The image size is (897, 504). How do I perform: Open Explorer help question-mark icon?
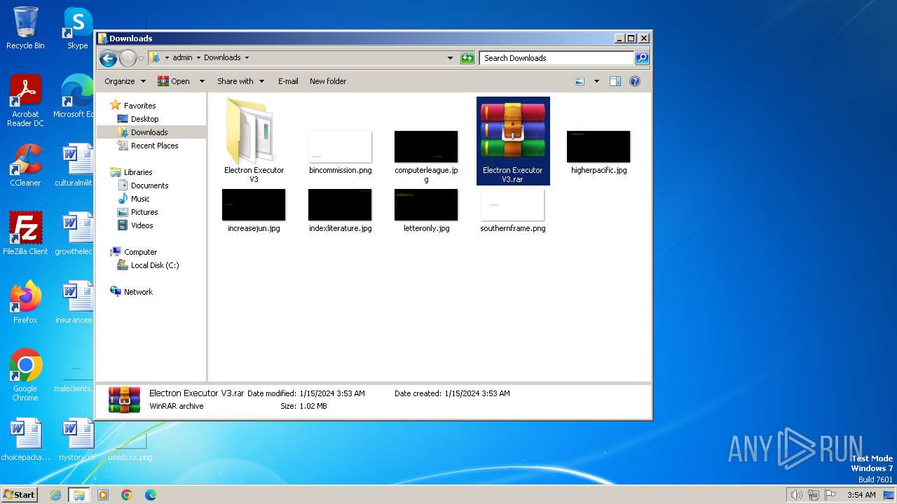click(635, 81)
